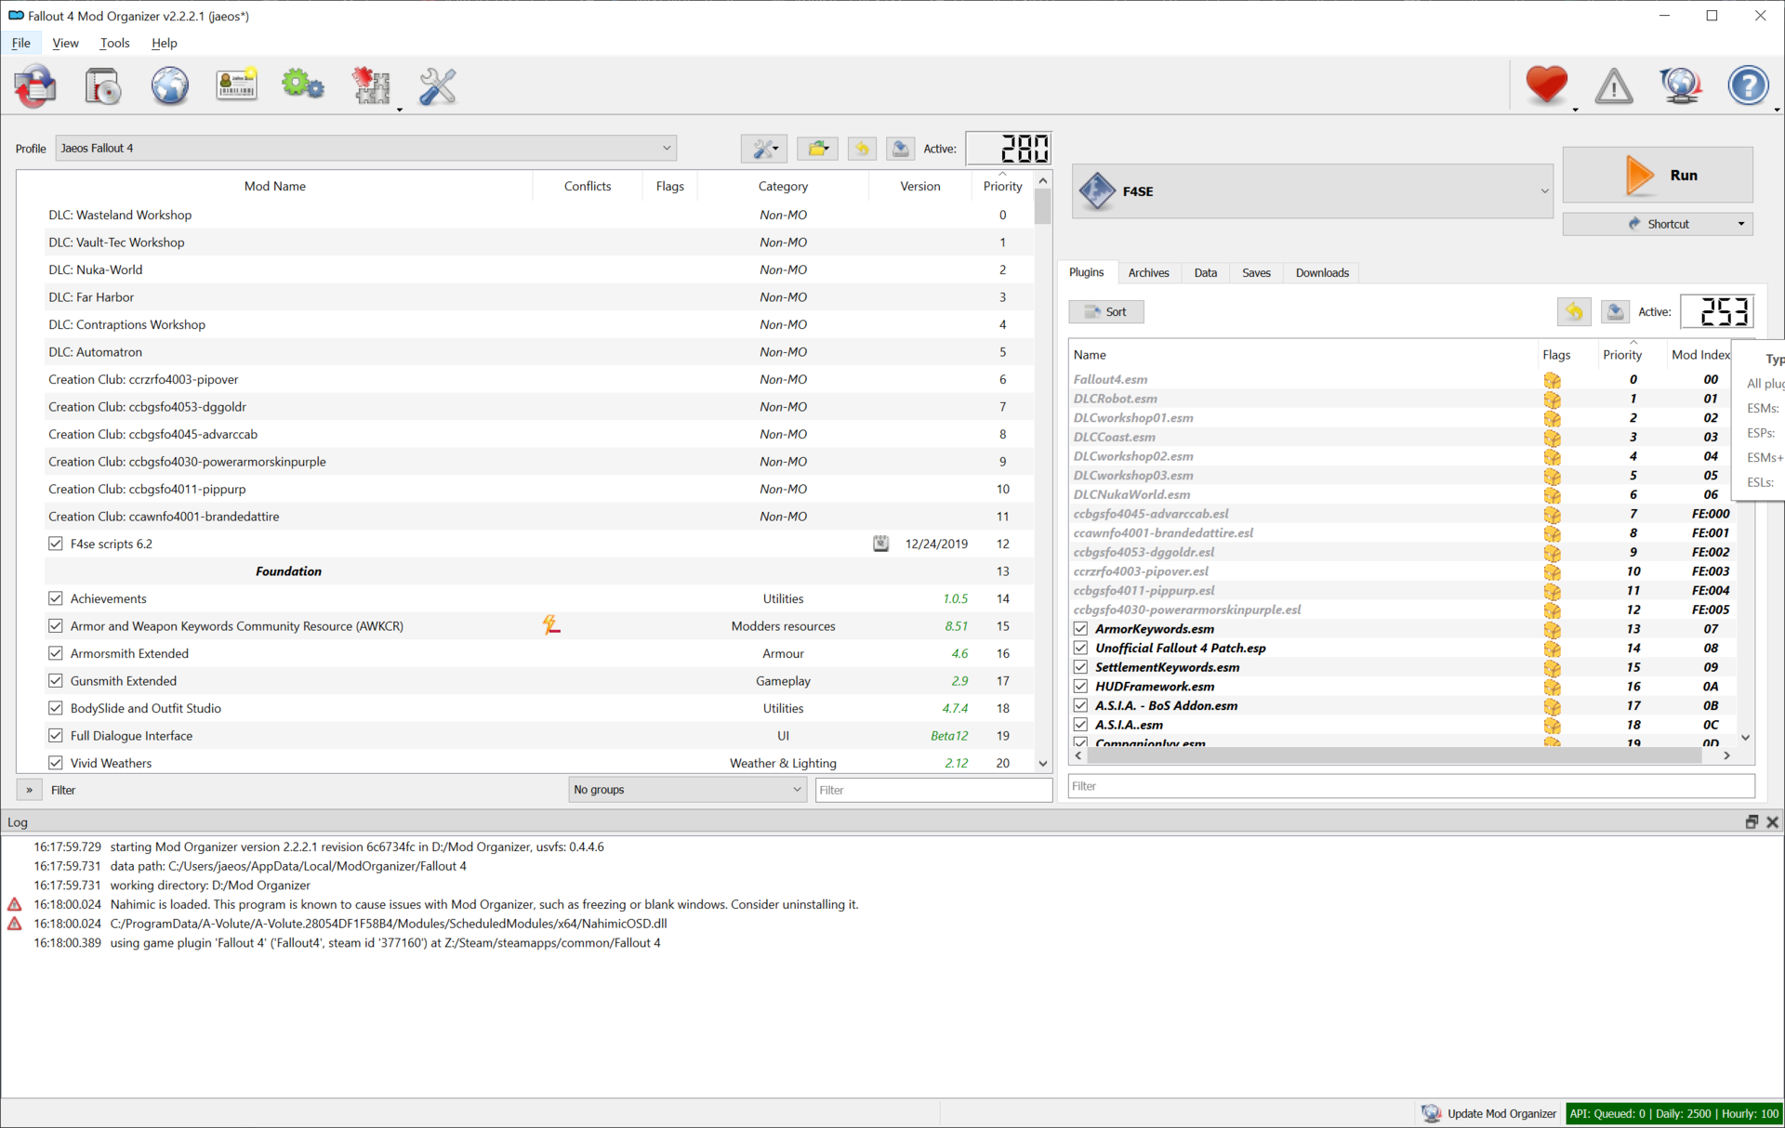Click the red heart endorse icon
Viewport: 1785px width, 1128px height.
1546,85
